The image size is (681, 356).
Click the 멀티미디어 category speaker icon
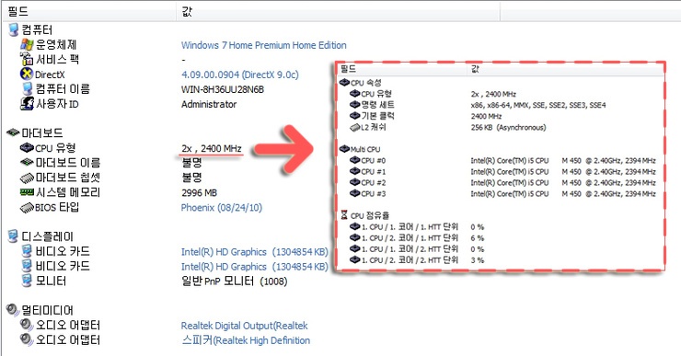coord(13,310)
